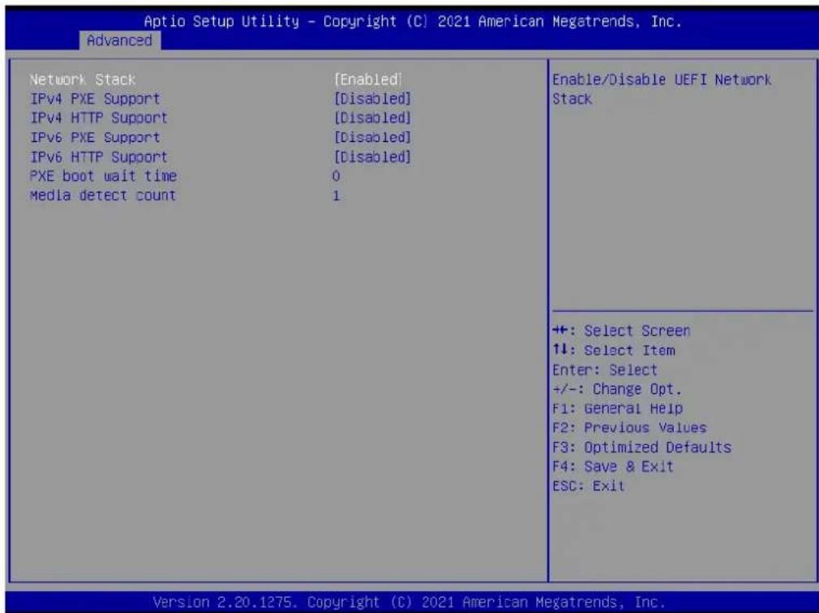Screen dimensions: 819x613
Task: Select the Media detect count label
Action: click(x=102, y=195)
